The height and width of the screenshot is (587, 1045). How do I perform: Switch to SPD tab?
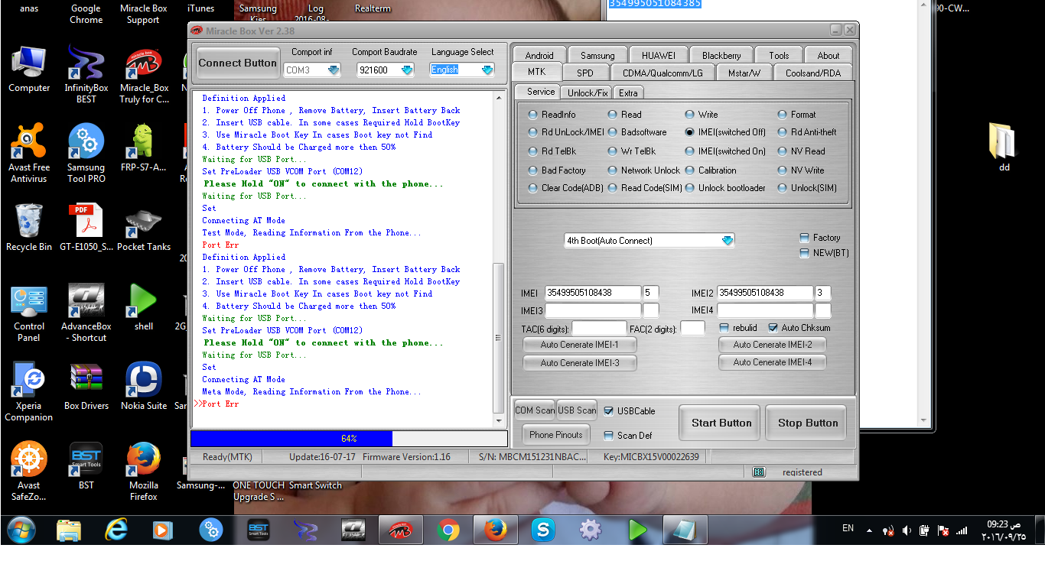pyautogui.click(x=585, y=73)
